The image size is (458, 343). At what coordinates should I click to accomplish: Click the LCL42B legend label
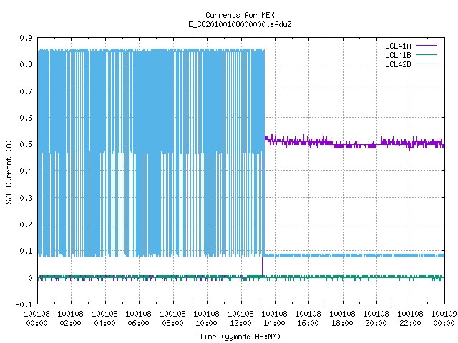point(398,64)
